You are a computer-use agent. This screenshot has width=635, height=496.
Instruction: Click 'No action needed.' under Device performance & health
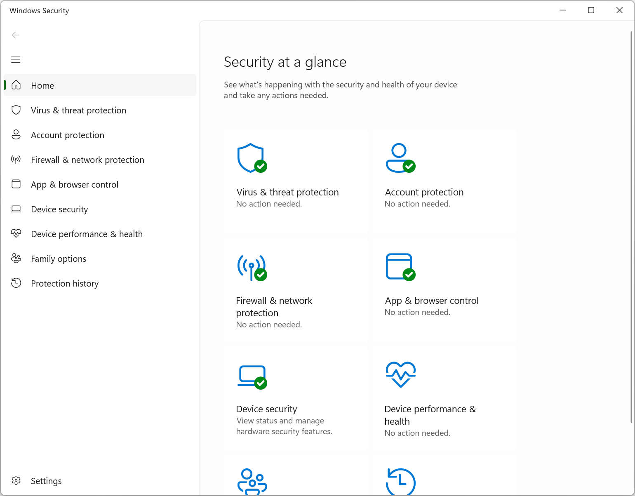coord(417,433)
